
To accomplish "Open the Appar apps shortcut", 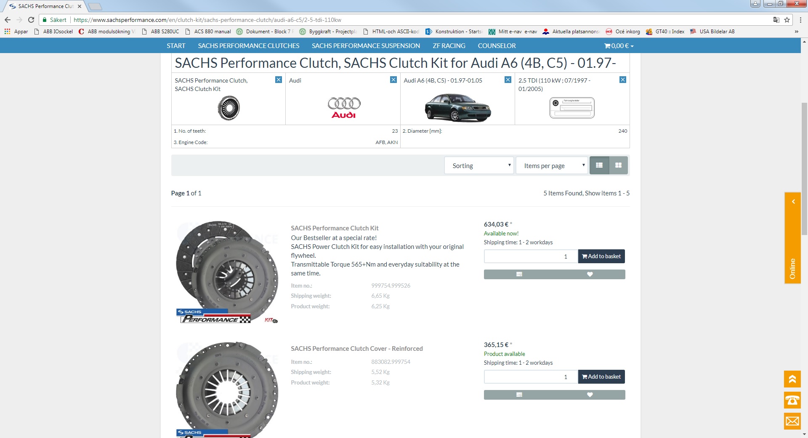I will (16, 32).
